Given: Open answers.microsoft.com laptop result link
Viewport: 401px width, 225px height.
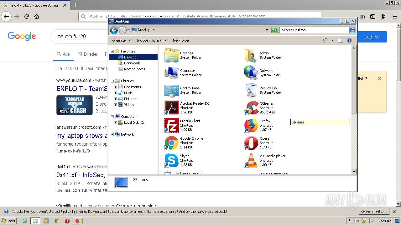Looking at the screenshot, I should coord(82,136).
